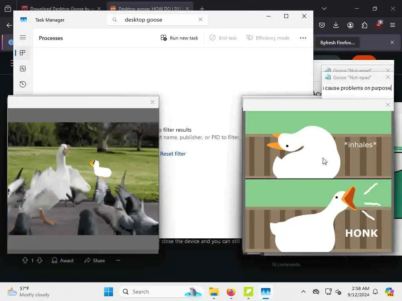Click Save to Pocket icon
The height and width of the screenshot is (301, 402).
(322, 25)
